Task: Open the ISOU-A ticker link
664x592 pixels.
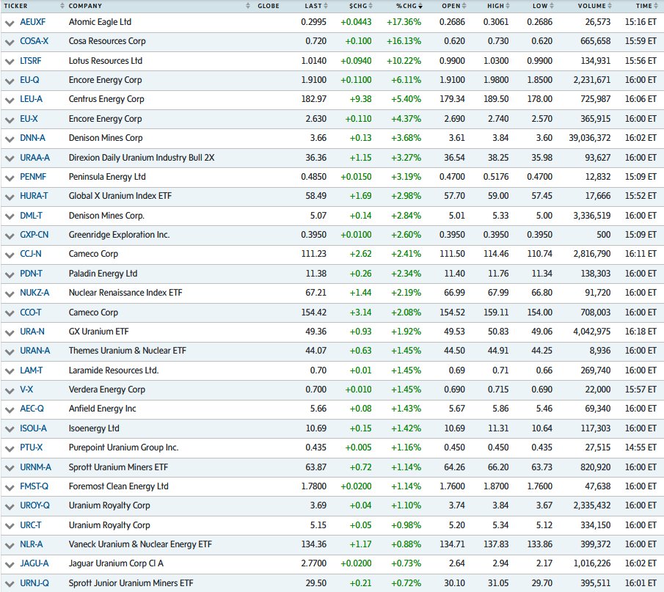Action: point(34,428)
